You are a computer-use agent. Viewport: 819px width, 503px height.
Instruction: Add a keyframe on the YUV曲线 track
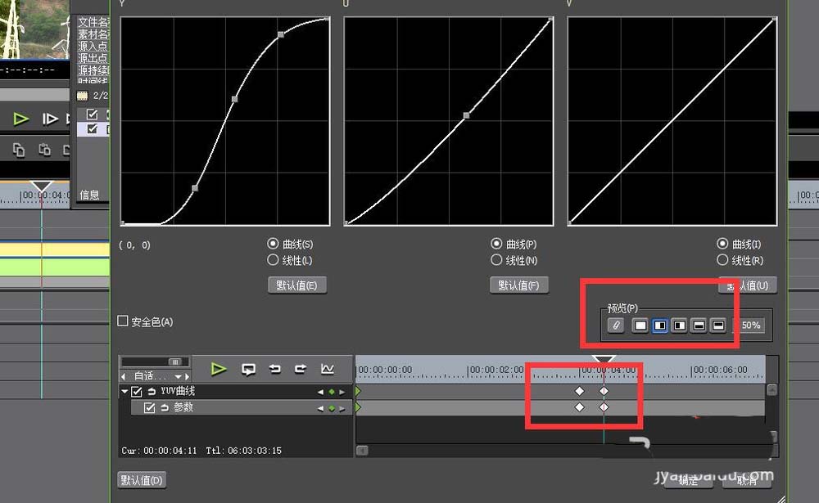coord(332,392)
